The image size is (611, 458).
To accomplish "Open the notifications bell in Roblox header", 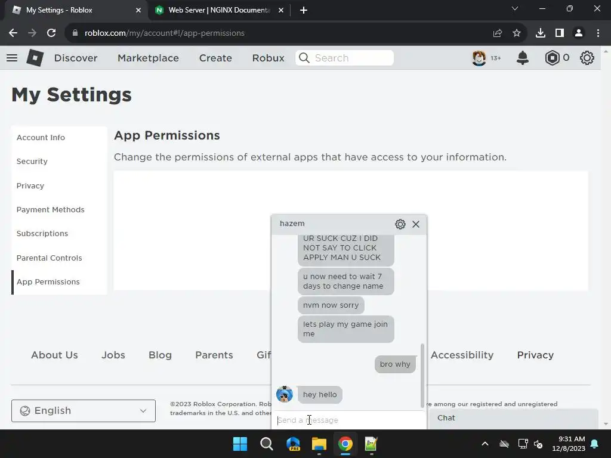I will point(523,58).
